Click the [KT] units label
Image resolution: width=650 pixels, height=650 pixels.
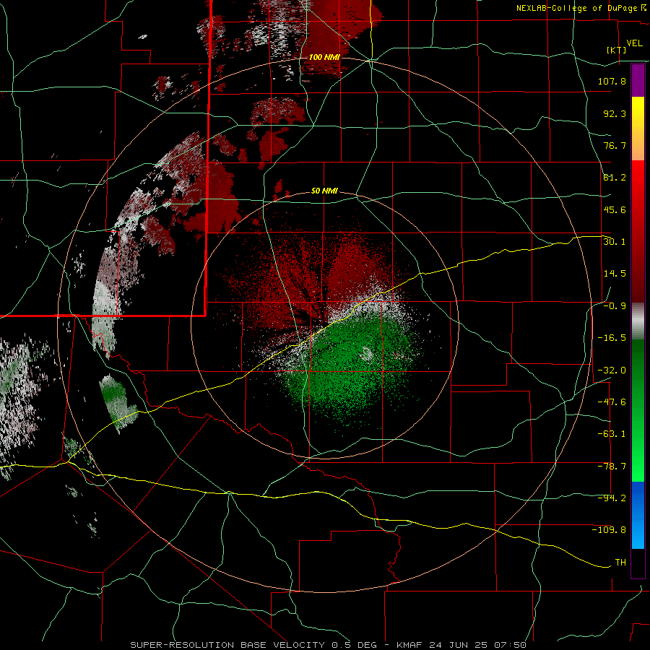click(x=617, y=50)
